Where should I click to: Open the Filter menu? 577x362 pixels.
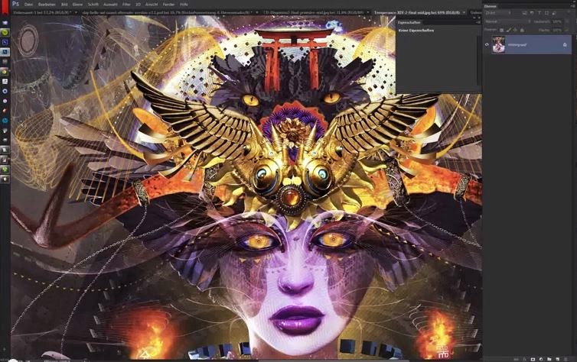[x=126, y=5]
